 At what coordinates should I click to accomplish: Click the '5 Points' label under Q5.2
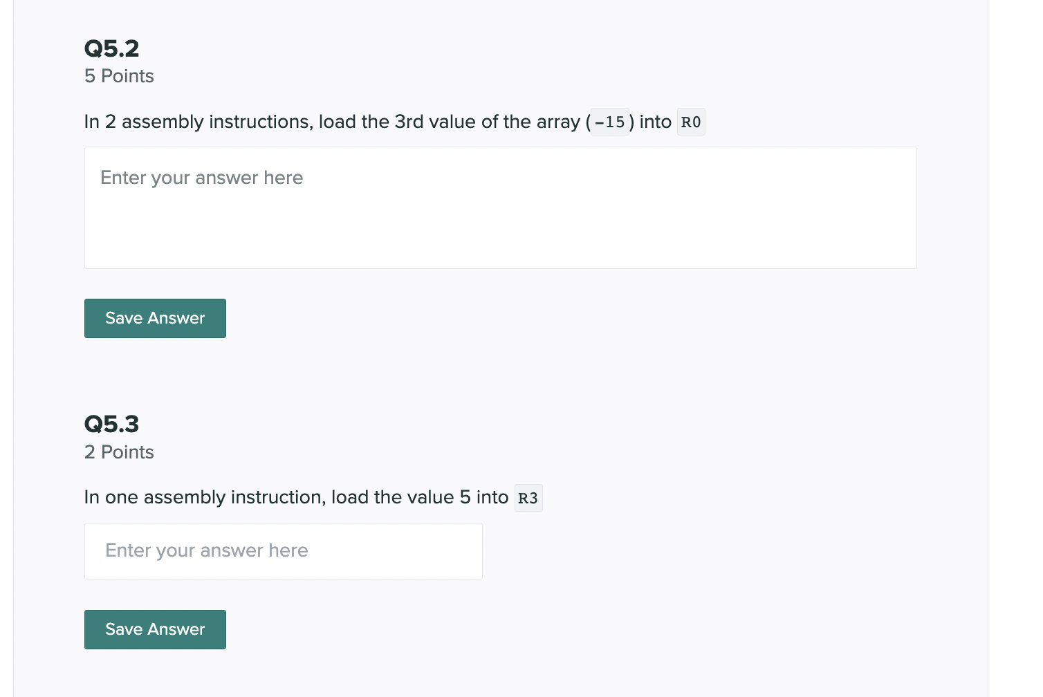point(119,76)
